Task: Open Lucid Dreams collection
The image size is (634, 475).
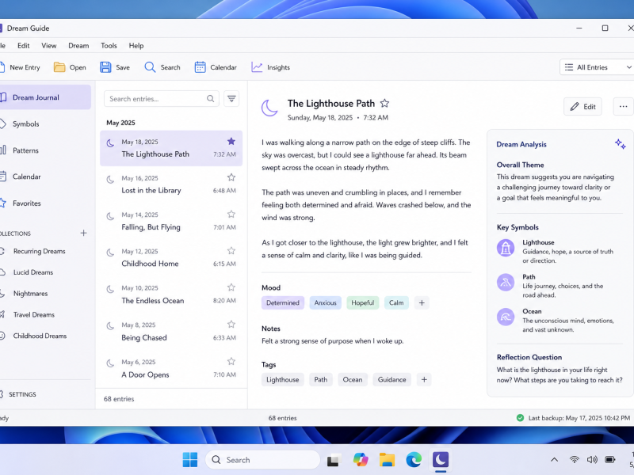Action: 33,272
